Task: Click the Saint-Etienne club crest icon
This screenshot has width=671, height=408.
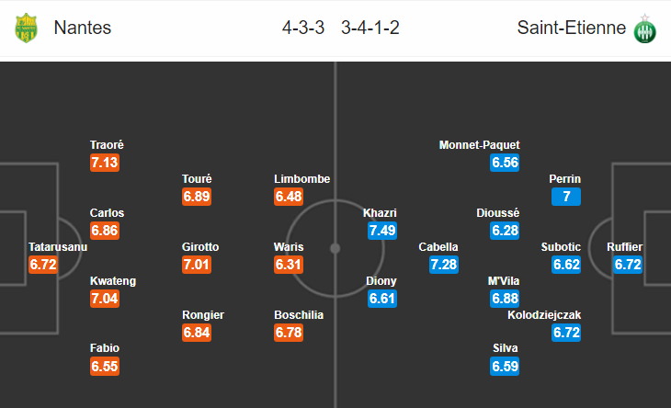Action: [x=645, y=28]
